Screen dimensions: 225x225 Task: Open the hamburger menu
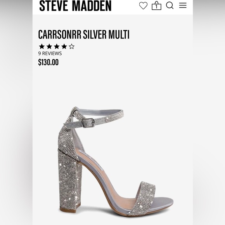pyautogui.click(x=183, y=5)
